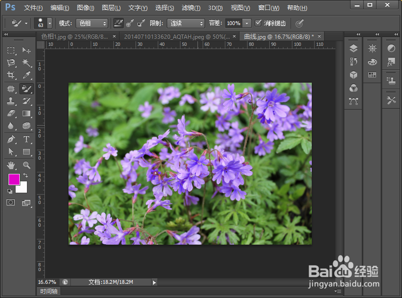Image resolution: width=402 pixels, height=298 pixels.
Task: Switch to the 色相1.jpg document tab
Action: (x=75, y=37)
